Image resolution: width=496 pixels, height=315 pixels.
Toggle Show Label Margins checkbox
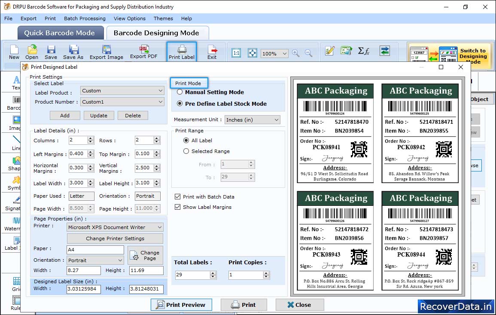pos(177,207)
